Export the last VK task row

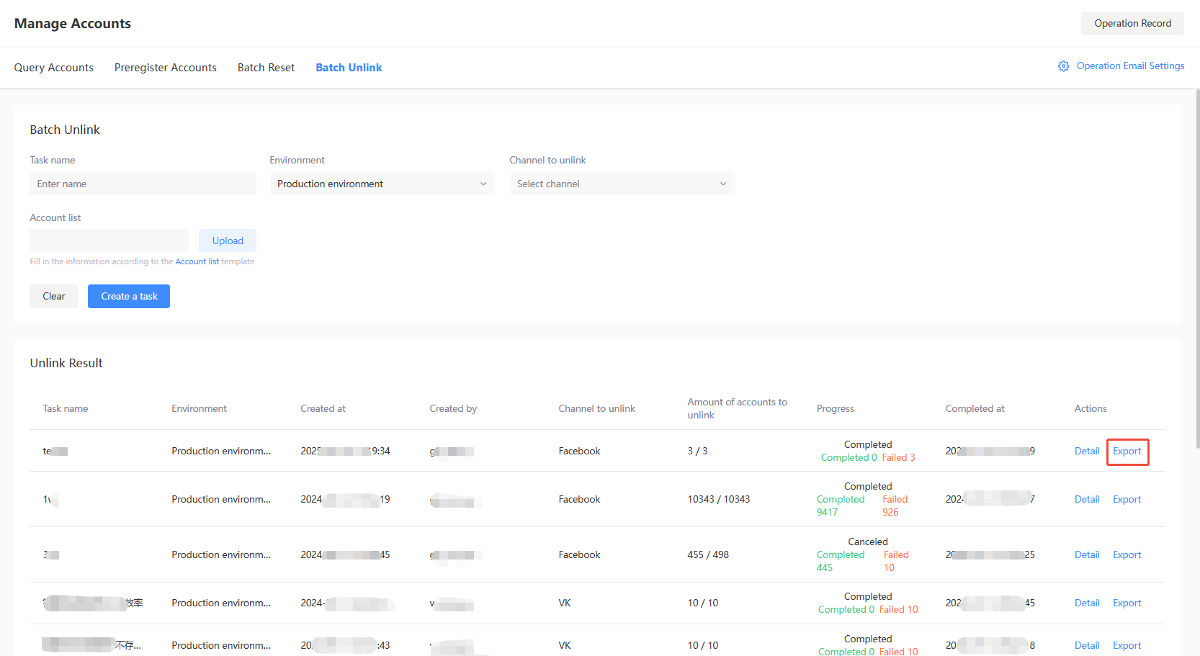(1127, 645)
